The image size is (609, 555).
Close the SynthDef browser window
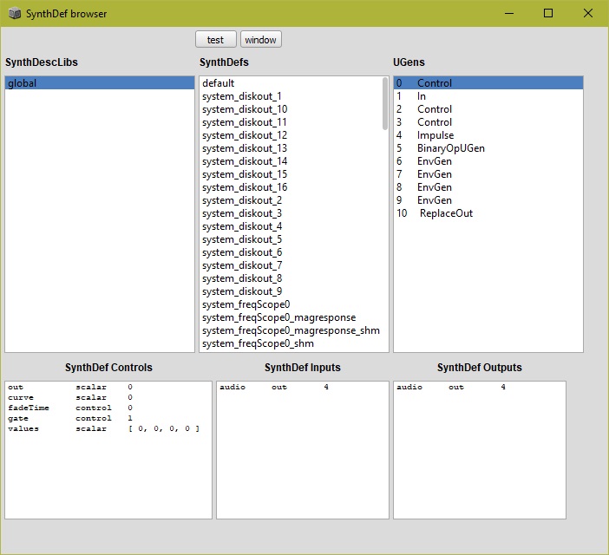click(588, 13)
